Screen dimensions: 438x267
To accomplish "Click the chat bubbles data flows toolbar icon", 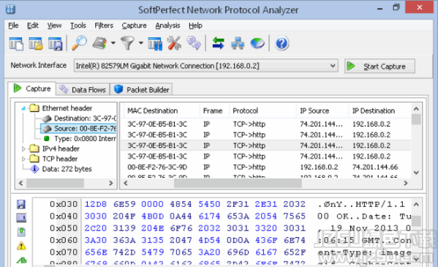I will coord(194,43).
